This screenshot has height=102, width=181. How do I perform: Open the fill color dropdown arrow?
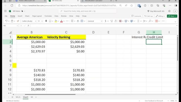point(58,21)
